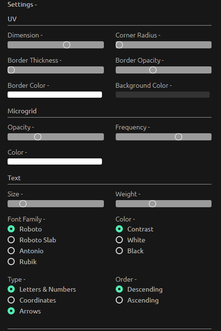Image resolution: width=221 pixels, height=331 pixels.
Task: Select the Contrast text color option
Action: (119, 229)
